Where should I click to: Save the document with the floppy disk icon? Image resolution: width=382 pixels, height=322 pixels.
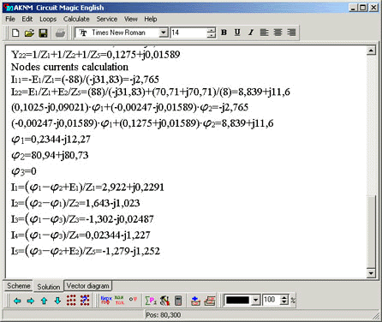point(43,33)
